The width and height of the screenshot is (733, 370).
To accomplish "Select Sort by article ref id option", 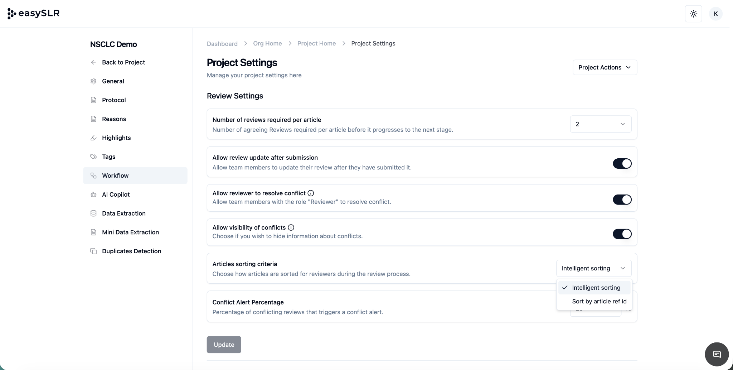I will (x=599, y=301).
